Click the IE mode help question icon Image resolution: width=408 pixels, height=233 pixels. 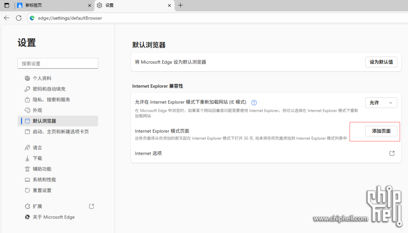click(x=254, y=103)
